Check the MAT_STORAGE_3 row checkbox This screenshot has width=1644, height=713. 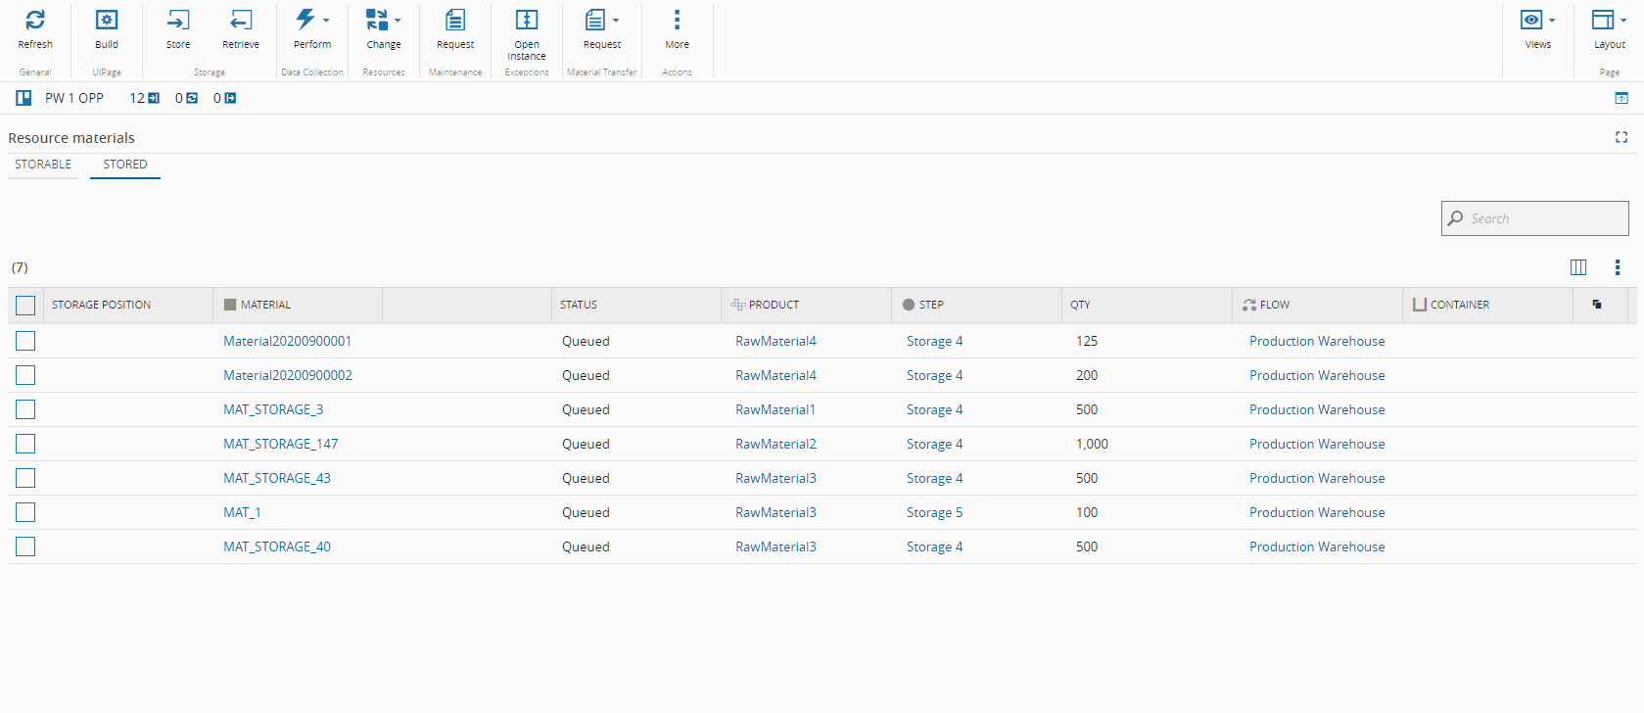25,409
